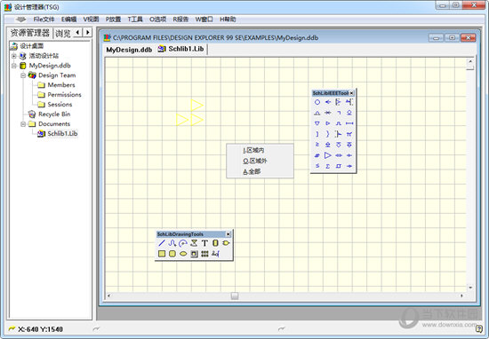Select the Elliptical Arc drawing tool

(x=183, y=243)
